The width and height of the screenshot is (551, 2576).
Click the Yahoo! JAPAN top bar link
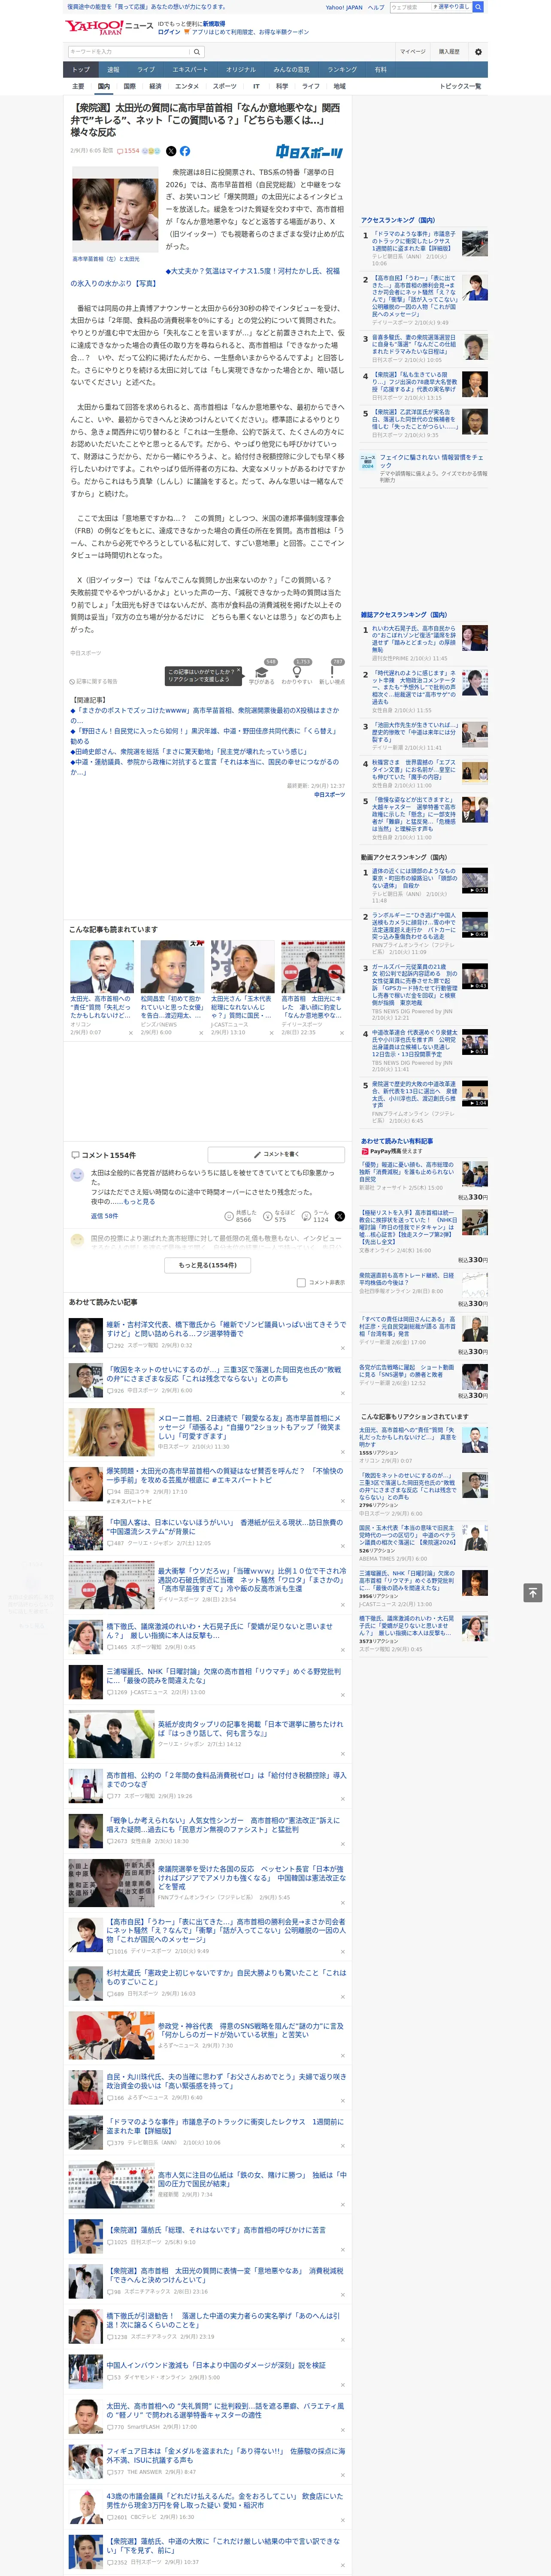[x=344, y=7]
